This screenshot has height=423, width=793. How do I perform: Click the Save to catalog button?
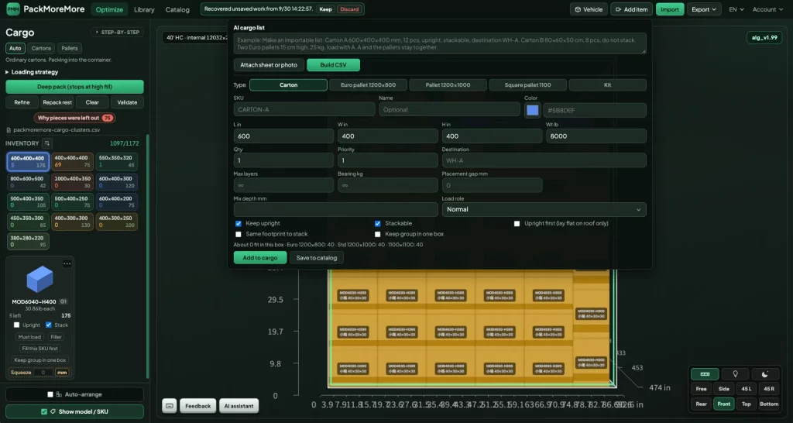click(317, 257)
